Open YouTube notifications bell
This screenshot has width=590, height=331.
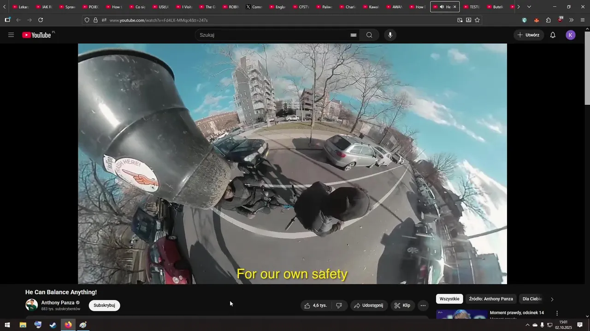coord(553,35)
